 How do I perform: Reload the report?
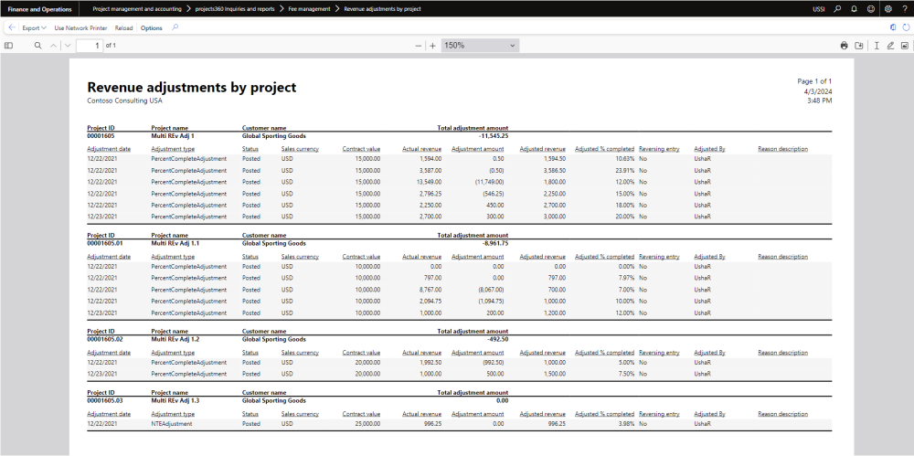[123, 28]
